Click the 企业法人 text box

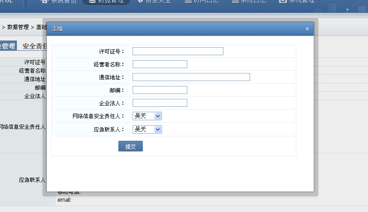tap(160, 103)
